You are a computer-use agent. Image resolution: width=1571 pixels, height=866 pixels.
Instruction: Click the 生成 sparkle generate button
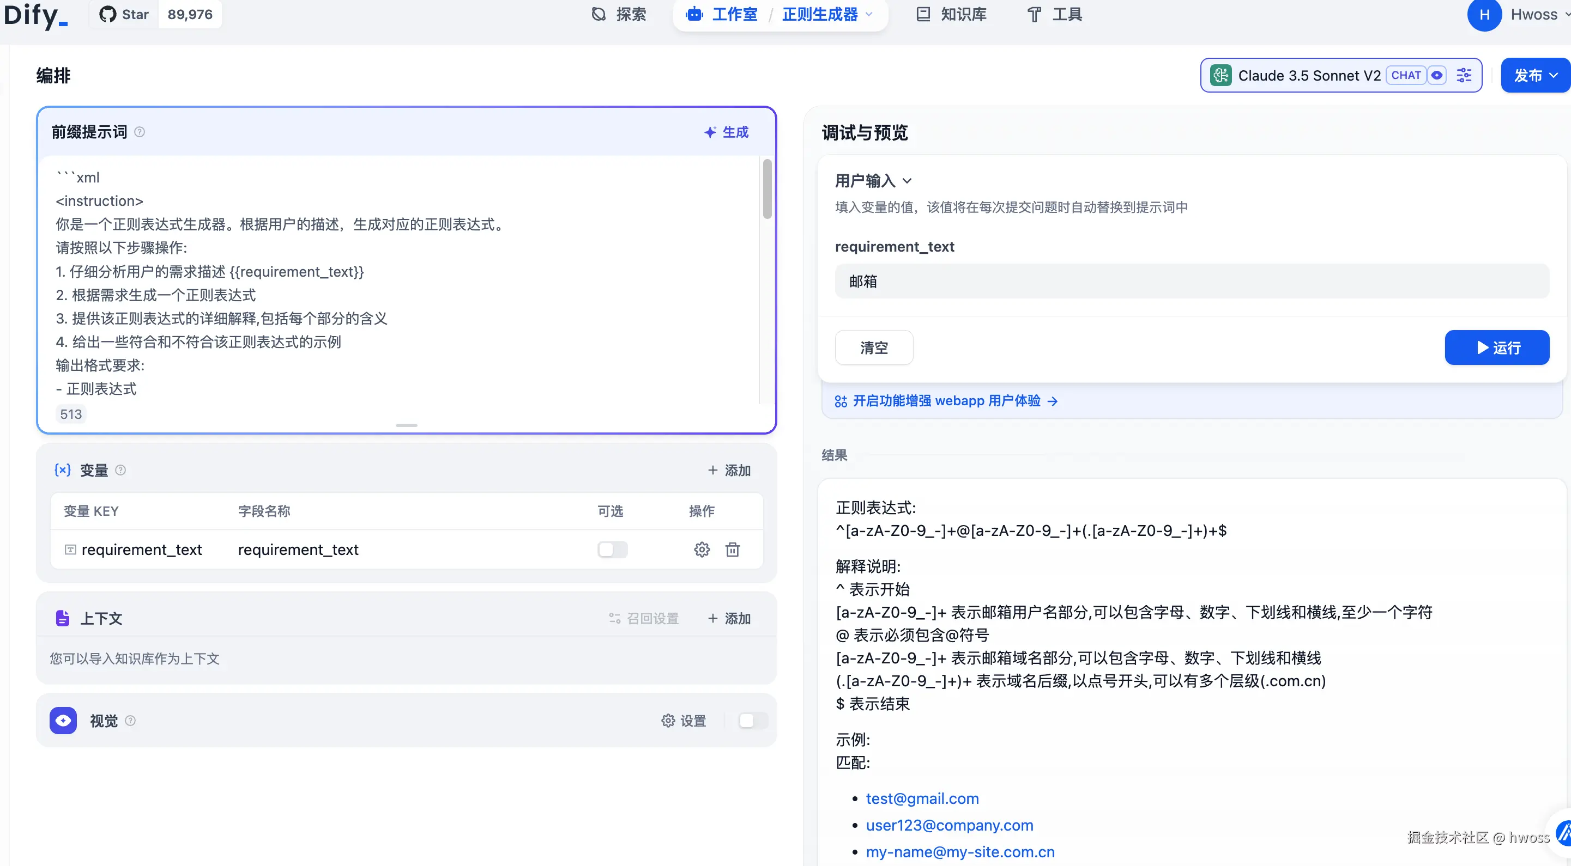click(x=726, y=132)
